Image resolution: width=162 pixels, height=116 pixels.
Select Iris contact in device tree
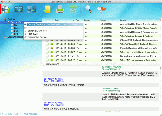click(x=15, y=25)
